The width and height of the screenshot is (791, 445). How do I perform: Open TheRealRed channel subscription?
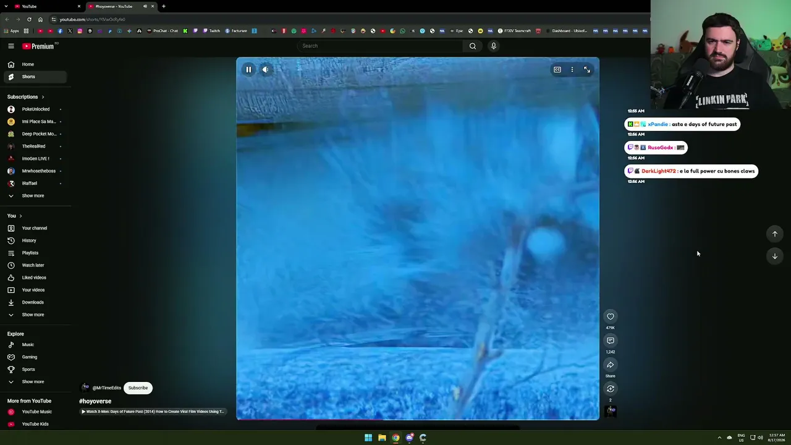point(35,146)
